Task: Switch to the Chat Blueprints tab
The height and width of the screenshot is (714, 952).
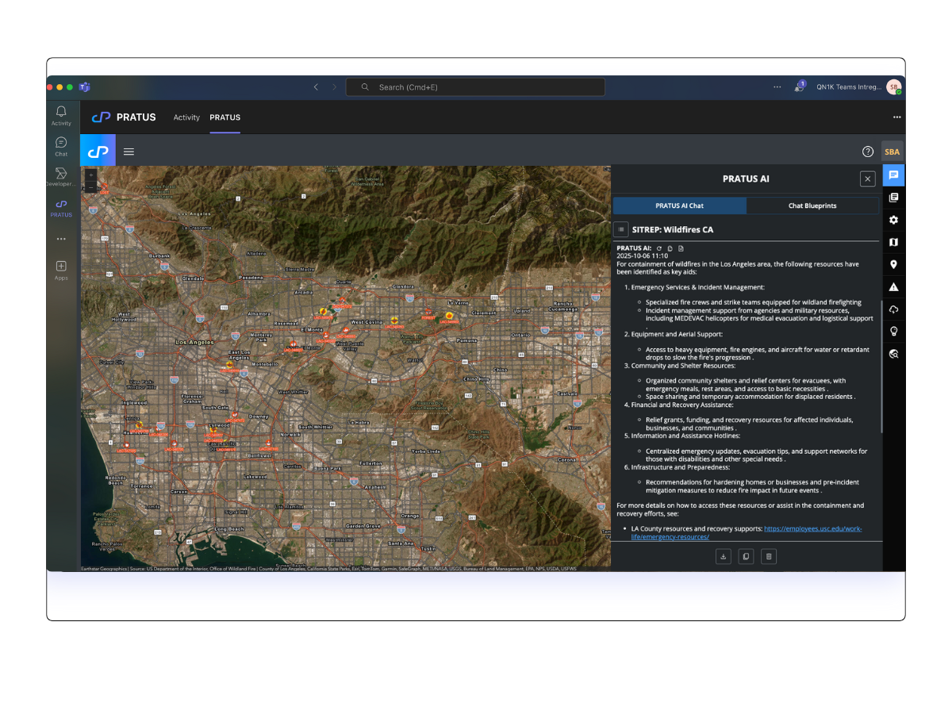Action: point(812,205)
